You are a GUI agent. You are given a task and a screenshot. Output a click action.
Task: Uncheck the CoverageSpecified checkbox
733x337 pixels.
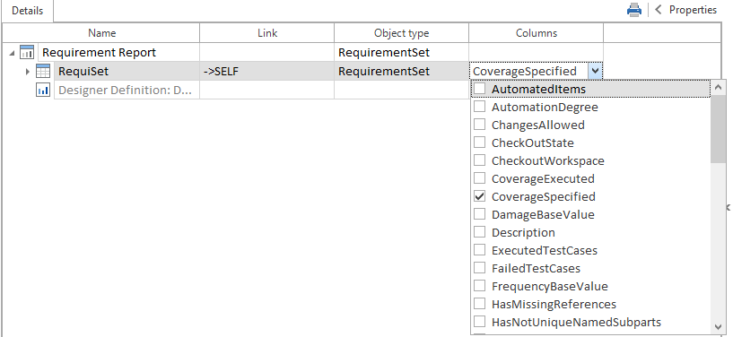point(480,196)
